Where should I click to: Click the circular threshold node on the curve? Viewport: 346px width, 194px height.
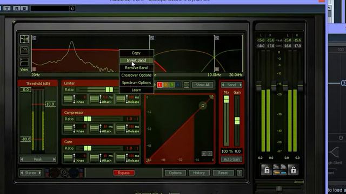click(x=203, y=106)
